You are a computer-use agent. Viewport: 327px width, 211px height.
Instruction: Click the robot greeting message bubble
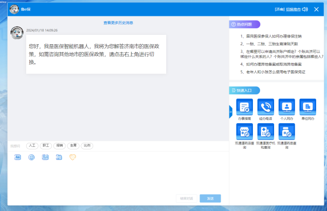(x=96, y=55)
